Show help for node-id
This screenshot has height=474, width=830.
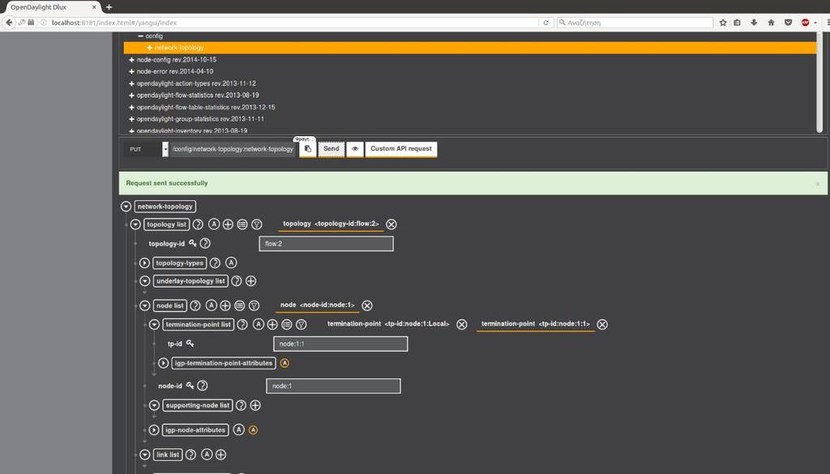202,386
